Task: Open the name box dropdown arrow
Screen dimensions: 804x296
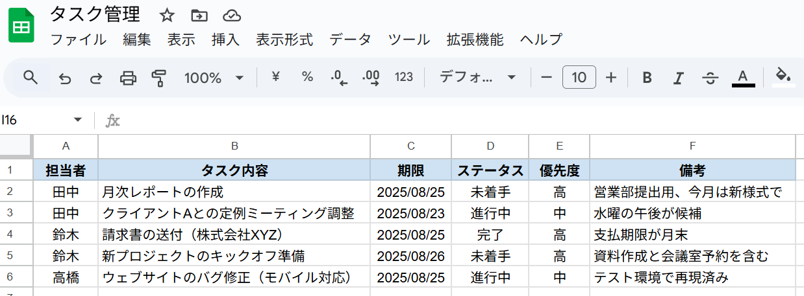Action: coord(78,120)
